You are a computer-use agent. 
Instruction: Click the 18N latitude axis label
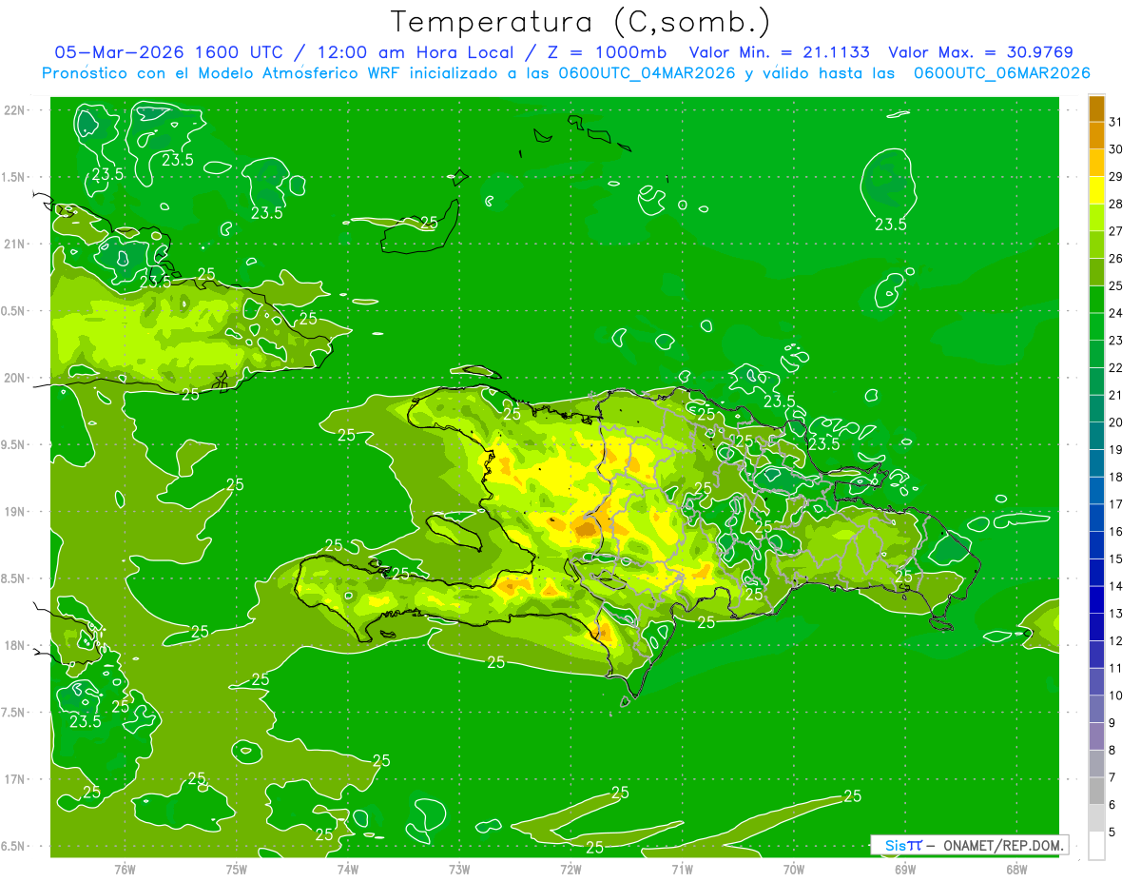[x=14, y=645]
